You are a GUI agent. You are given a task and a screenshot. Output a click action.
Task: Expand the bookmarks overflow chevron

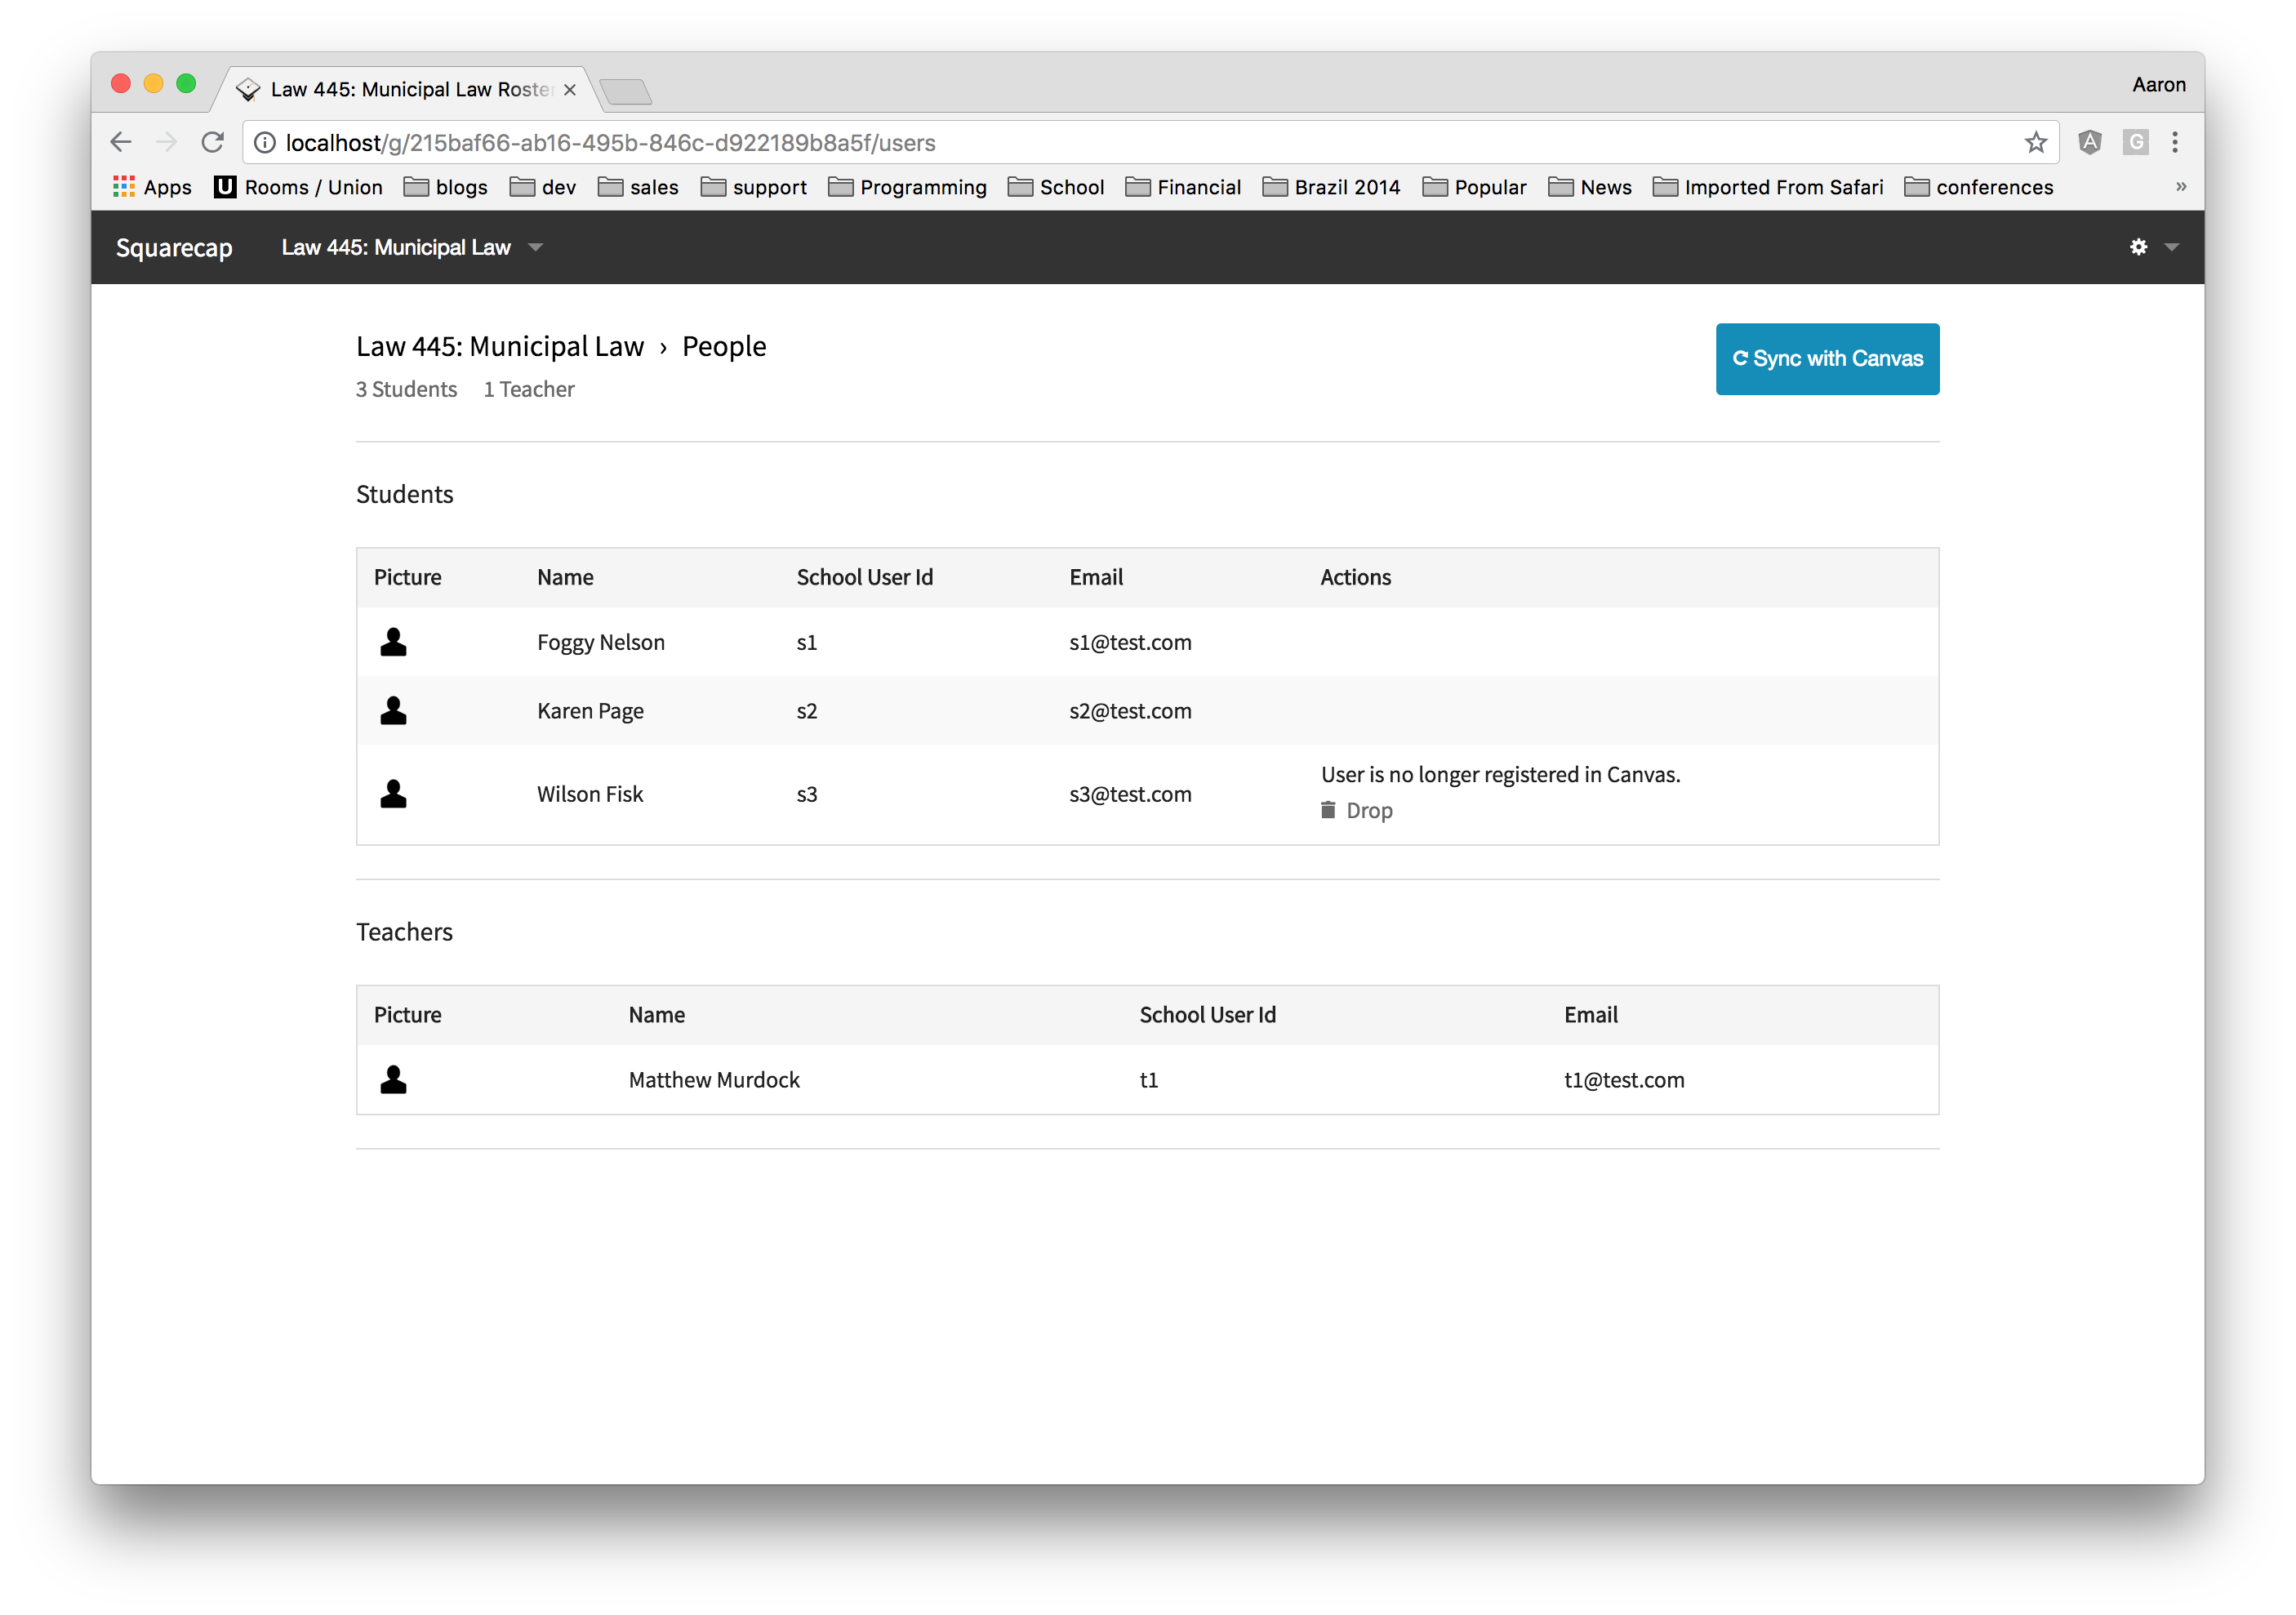pos(2181,187)
